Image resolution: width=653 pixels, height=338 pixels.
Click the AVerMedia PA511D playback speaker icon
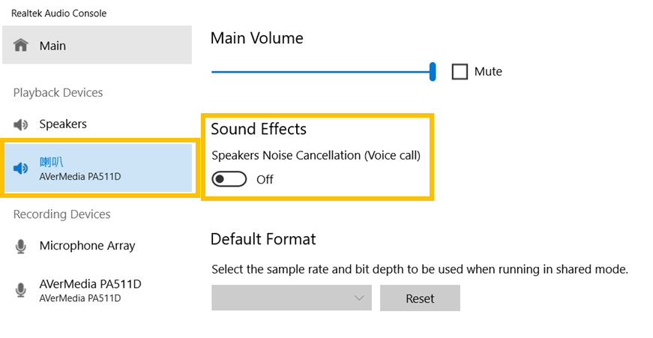[22, 168]
